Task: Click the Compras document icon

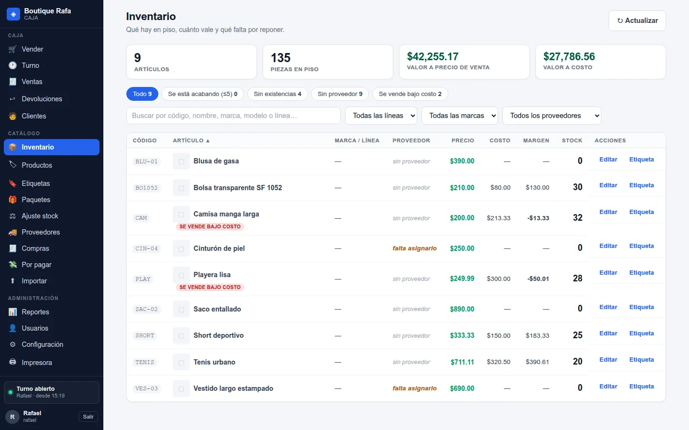Action: (12, 248)
